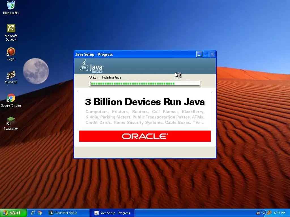290x217 pixels.
Task: Select the TLauncher desktop shortcut
Action: click(x=11, y=123)
